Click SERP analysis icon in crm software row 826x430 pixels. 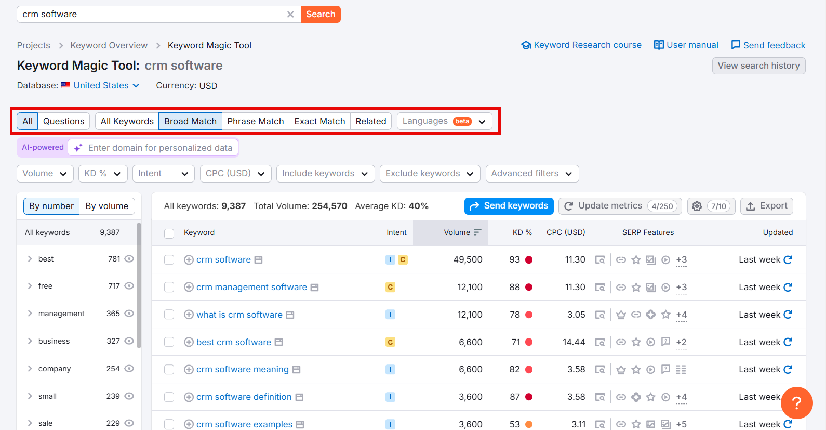pyautogui.click(x=600, y=260)
